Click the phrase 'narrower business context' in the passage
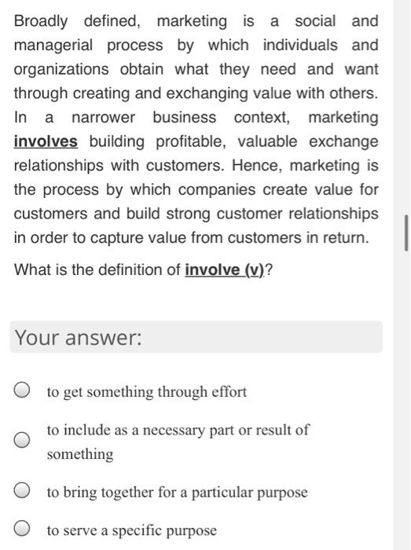The height and width of the screenshot is (550, 411). tap(181, 117)
